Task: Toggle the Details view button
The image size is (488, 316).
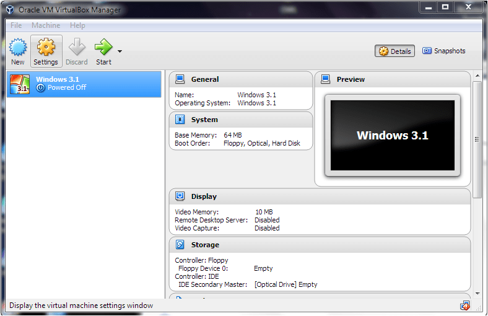Action: (394, 51)
